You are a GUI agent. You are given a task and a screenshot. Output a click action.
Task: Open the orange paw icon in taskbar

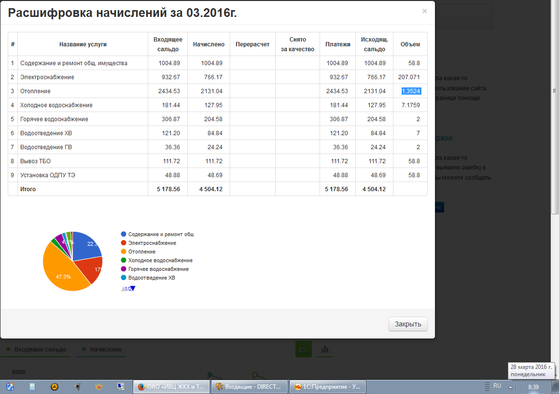pos(99,386)
